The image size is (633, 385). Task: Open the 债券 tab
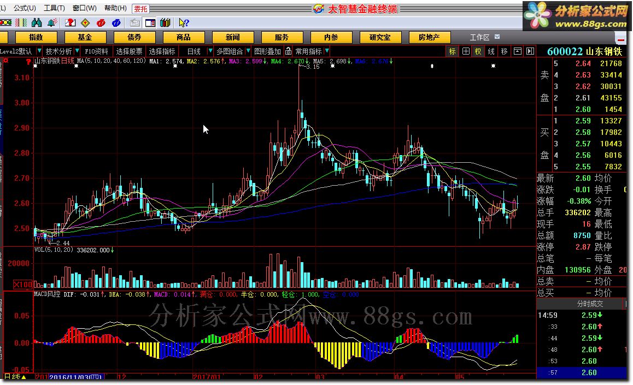pyautogui.click(x=134, y=37)
